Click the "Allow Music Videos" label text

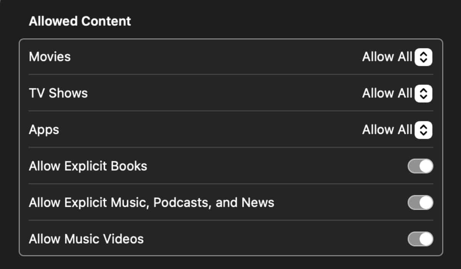[x=86, y=239]
